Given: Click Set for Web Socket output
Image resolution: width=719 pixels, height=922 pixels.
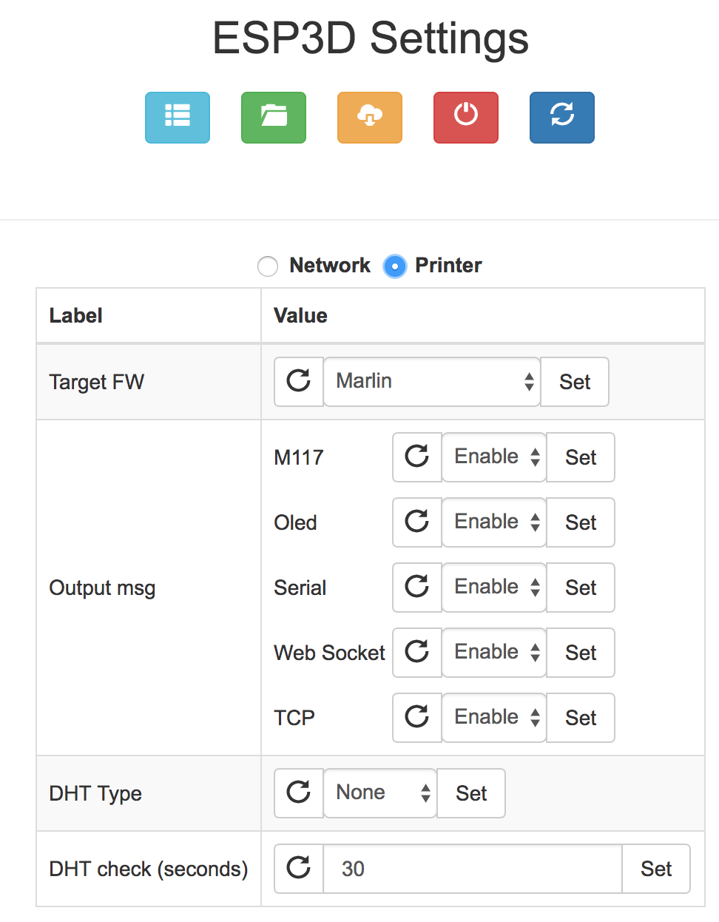Looking at the screenshot, I should 580,653.
